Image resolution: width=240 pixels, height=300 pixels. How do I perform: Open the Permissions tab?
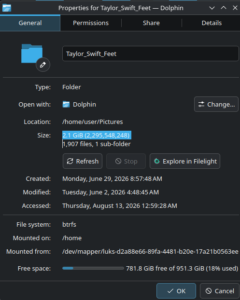[x=91, y=23]
